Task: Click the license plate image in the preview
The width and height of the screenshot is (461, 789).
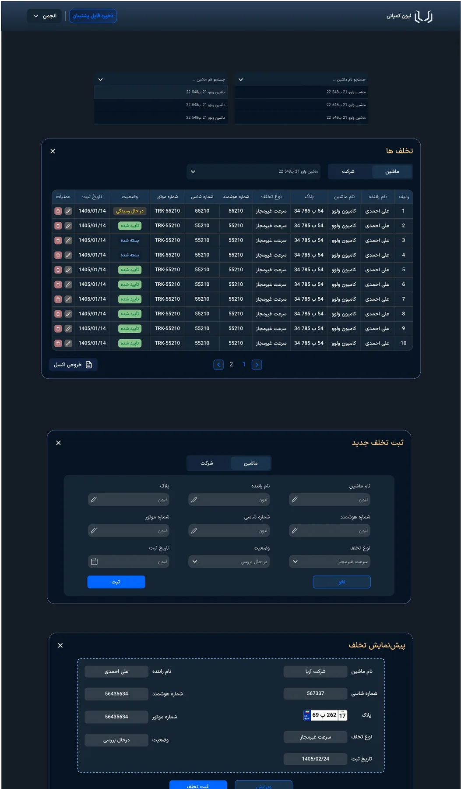Action: click(325, 715)
